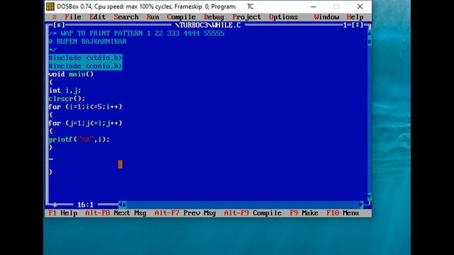Click Alt-F7 Prev Msg in status bar
Image resolution: width=454 pixels, height=255 pixels.
click(185, 213)
